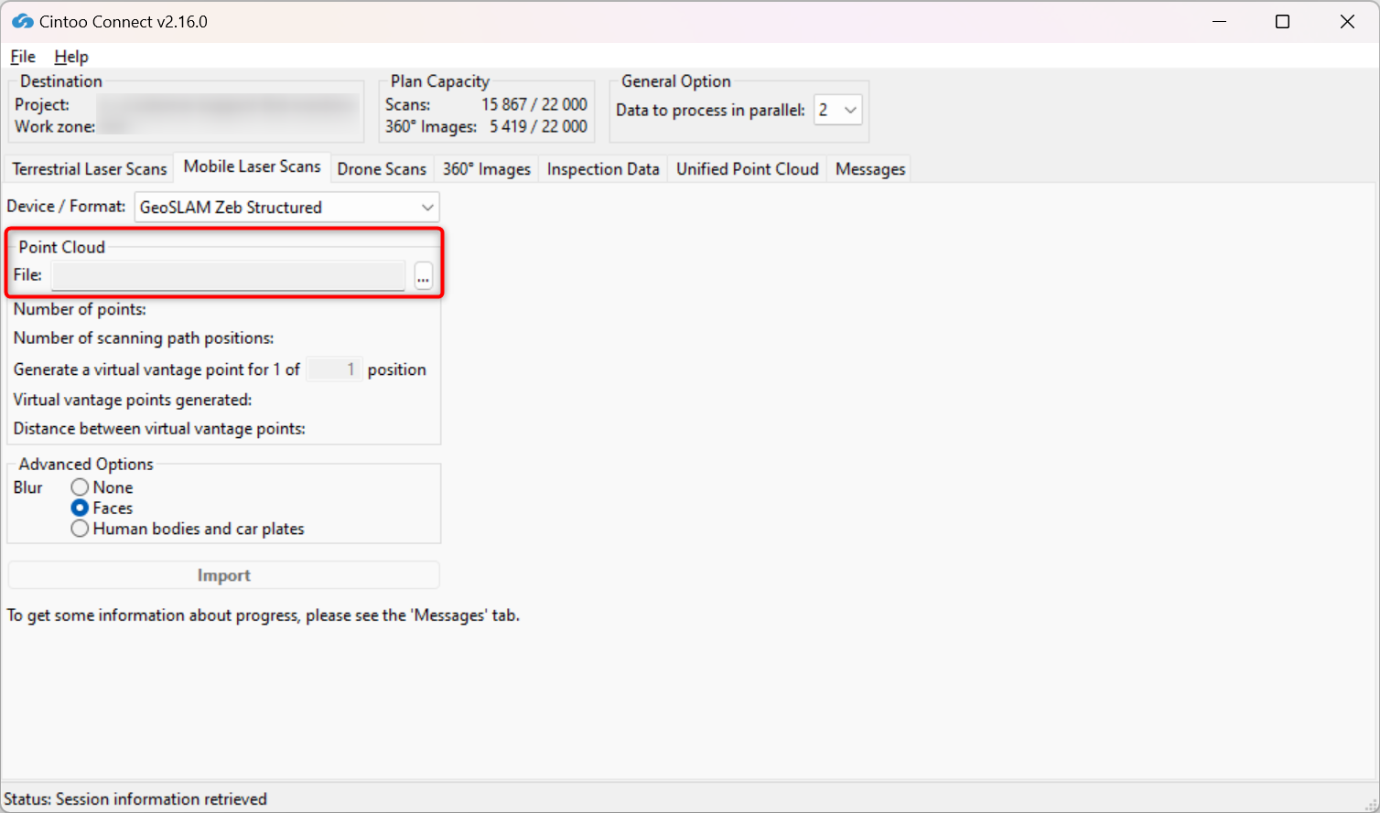Switch to the Terrestrial Laser Scans tab

[90, 169]
